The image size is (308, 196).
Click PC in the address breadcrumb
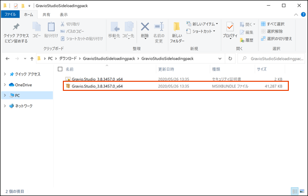(50, 58)
